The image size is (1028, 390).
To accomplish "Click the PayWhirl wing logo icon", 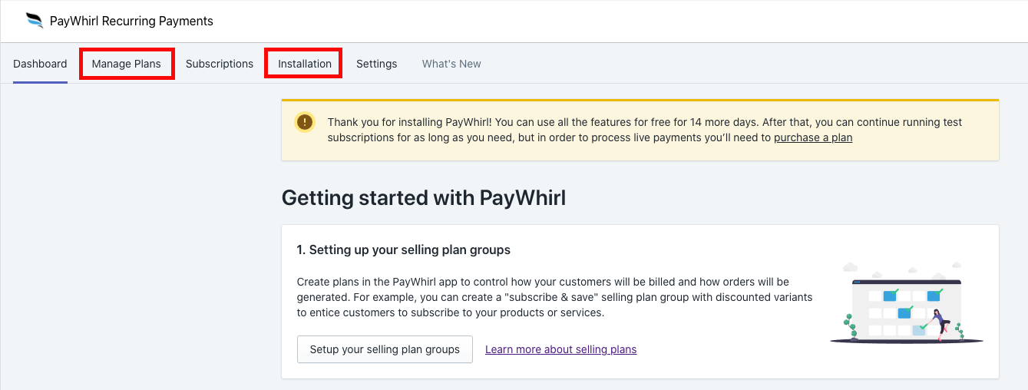I will click(x=35, y=21).
